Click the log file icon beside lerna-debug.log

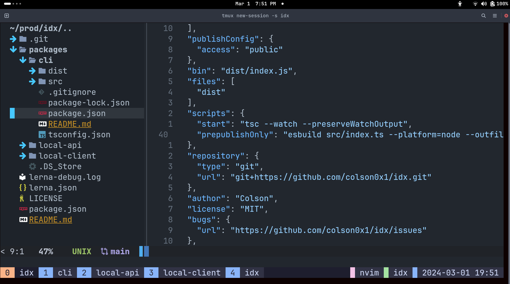pyautogui.click(x=23, y=177)
